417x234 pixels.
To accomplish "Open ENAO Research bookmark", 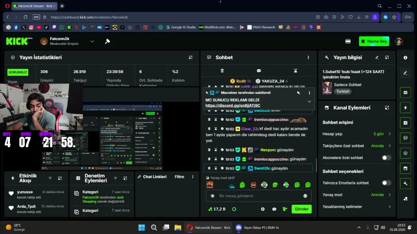I will pos(261,27).
